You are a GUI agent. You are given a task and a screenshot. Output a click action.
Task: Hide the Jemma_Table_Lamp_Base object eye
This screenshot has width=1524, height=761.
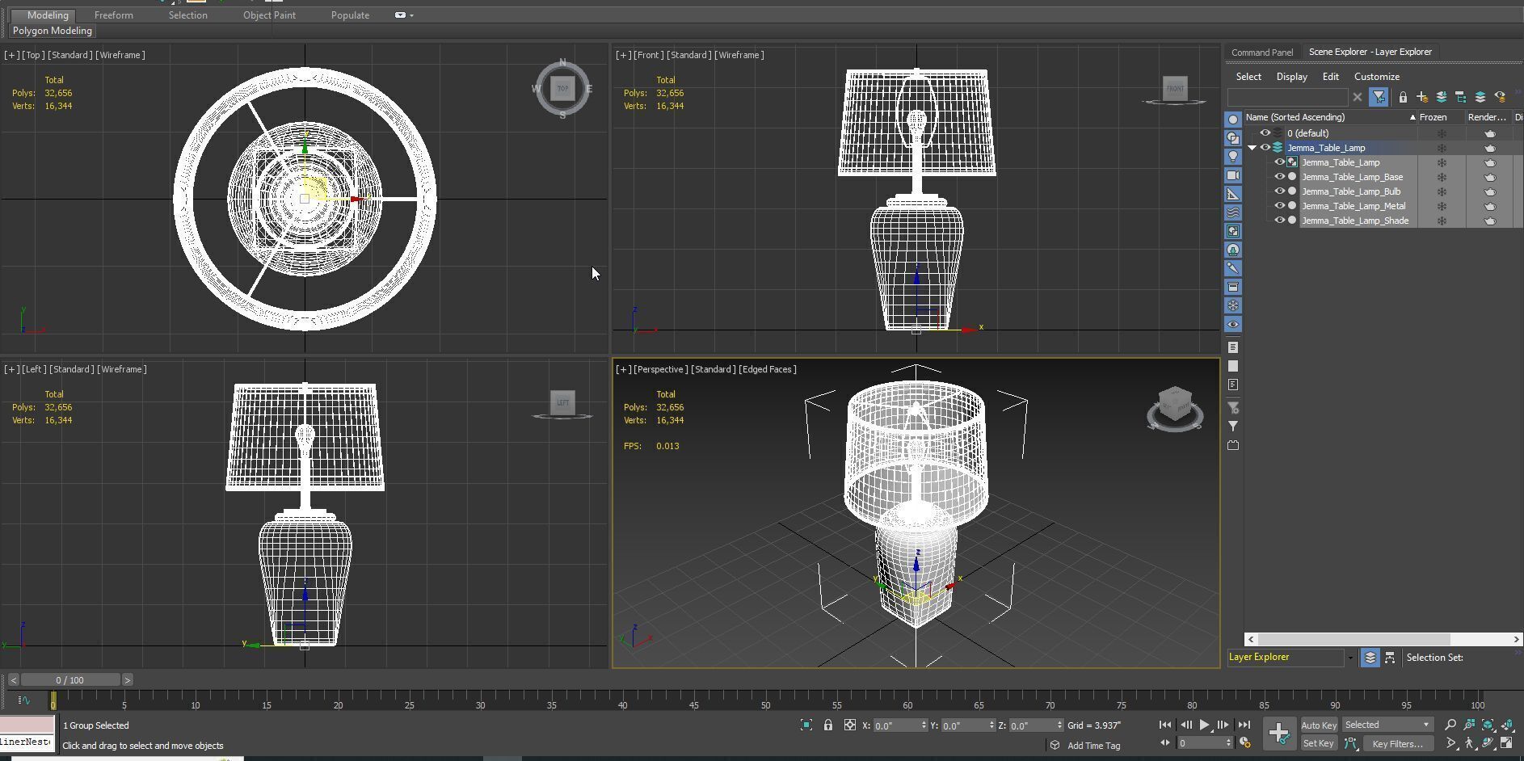point(1280,177)
